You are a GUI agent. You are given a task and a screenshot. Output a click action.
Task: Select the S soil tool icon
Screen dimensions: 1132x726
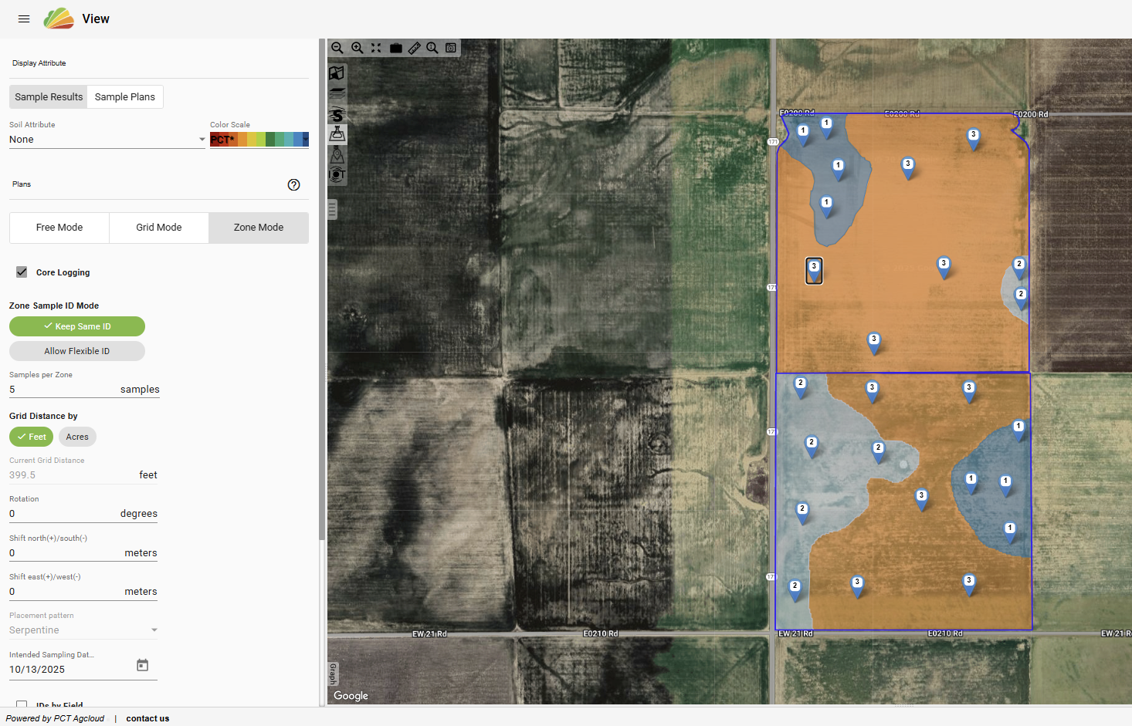pyautogui.click(x=337, y=114)
